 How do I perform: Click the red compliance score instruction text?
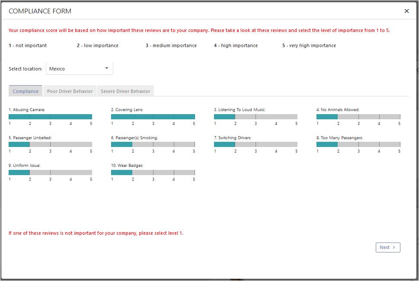199,30
